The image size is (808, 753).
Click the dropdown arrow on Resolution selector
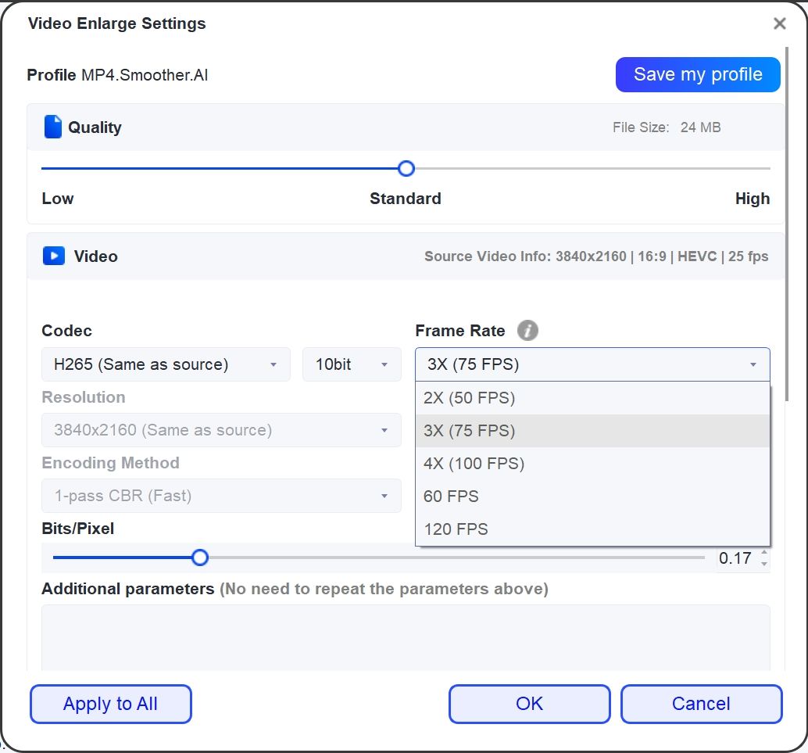pyautogui.click(x=384, y=430)
